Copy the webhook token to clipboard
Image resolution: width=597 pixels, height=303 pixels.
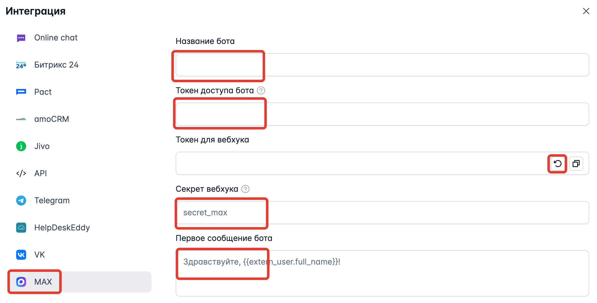coord(576,164)
